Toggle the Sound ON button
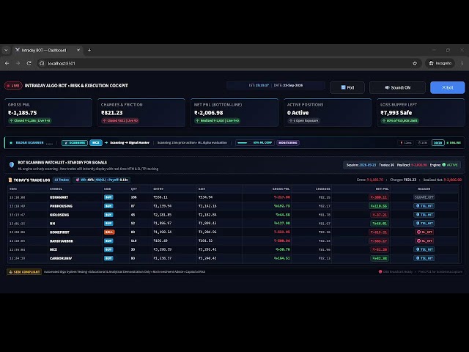 pyautogui.click(x=397, y=87)
